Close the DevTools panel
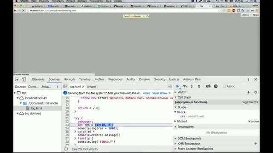This screenshot has height=153, width=273. pyautogui.click(x=256, y=79)
